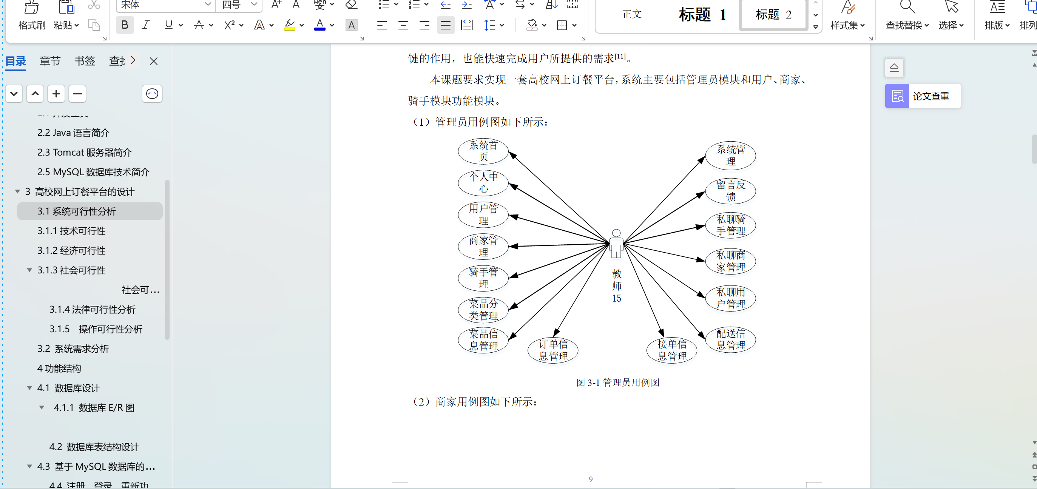Collapse the 4.1 数据库设计 outline node
Screen dimensions: 1037x489
[29, 388]
